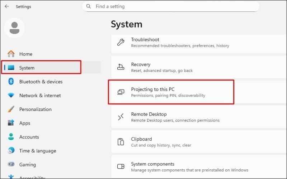This screenshot has height=179, width=287.
Task: Open Troubleshoot settings
Action: [x=199, y=44]
